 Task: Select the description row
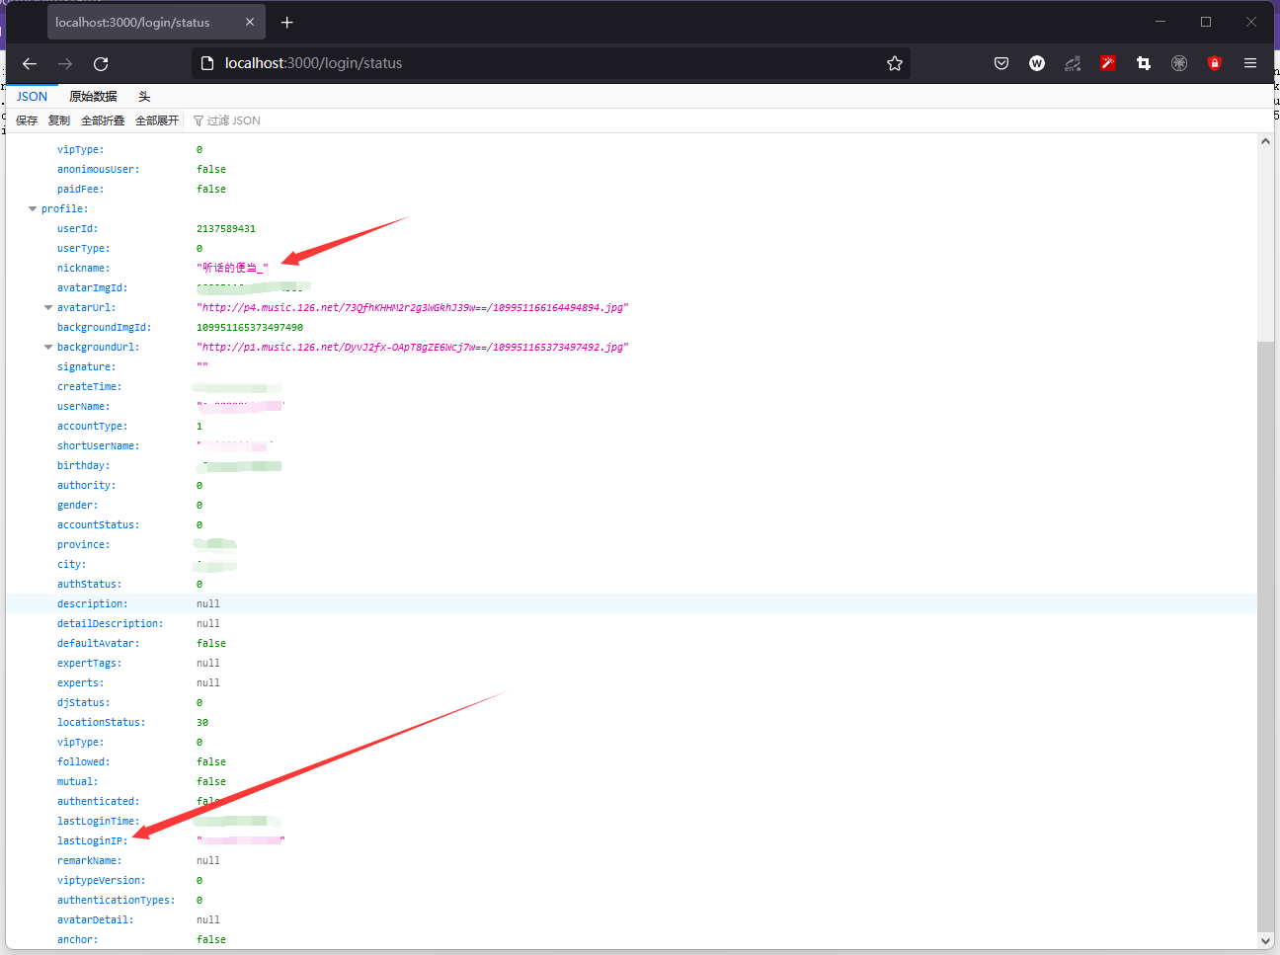click(x=632, y=603)
